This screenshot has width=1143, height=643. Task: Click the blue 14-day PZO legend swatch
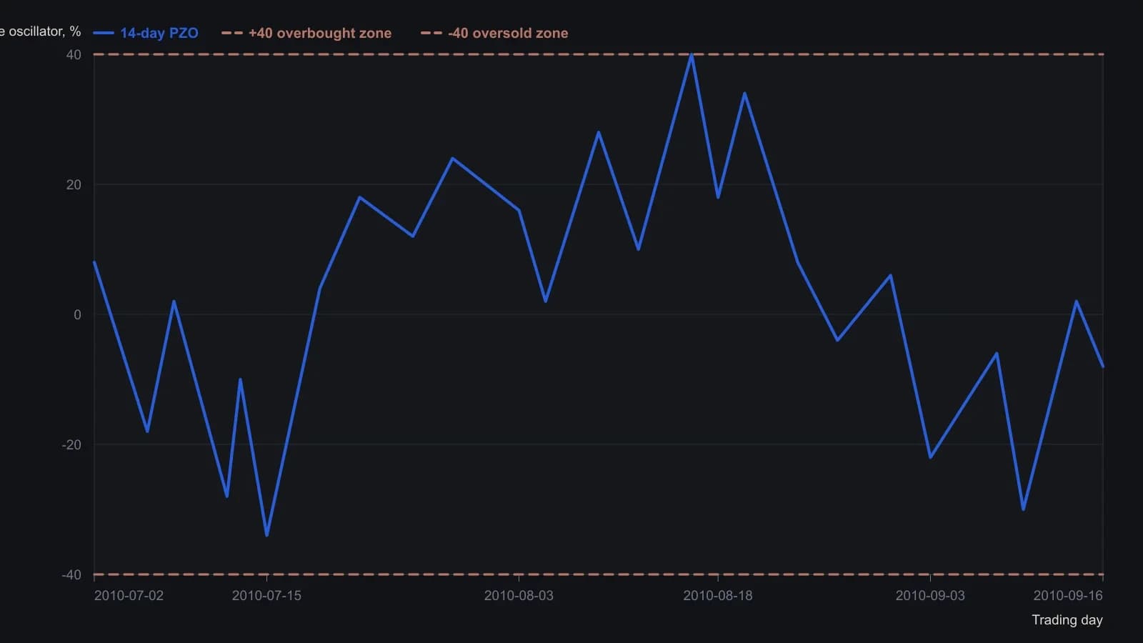click(x=104, y=33)
